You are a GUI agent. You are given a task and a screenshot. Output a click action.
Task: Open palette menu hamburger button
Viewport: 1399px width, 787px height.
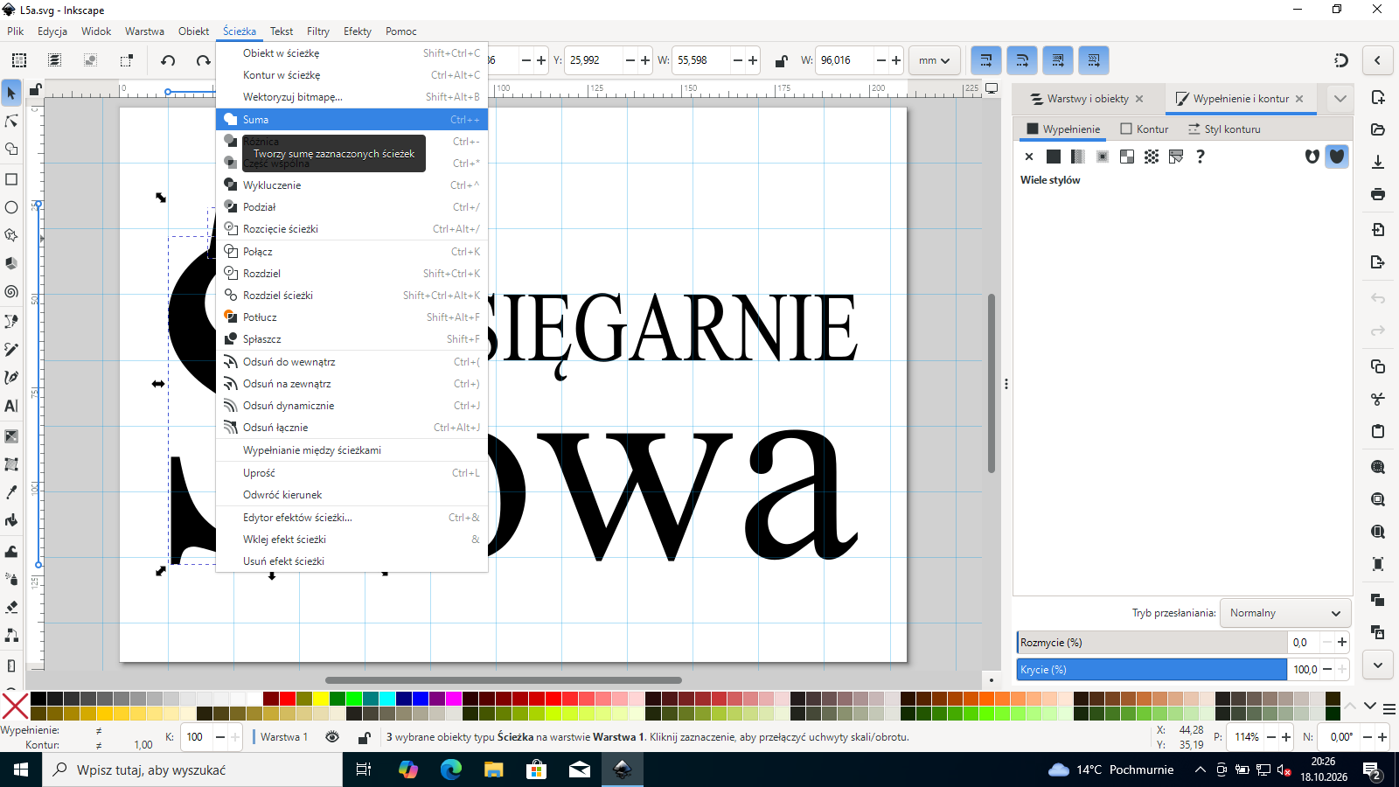point(1389,707)
